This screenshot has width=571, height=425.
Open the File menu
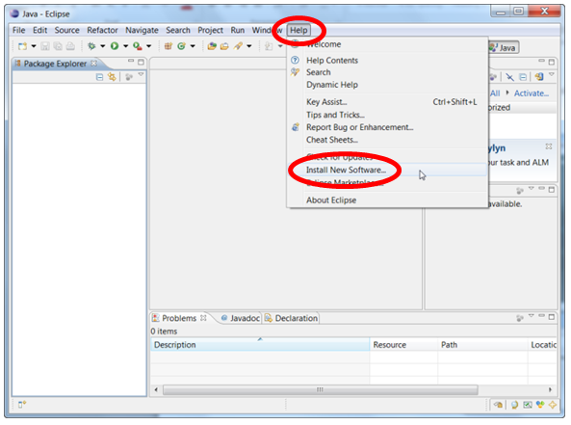19,30
